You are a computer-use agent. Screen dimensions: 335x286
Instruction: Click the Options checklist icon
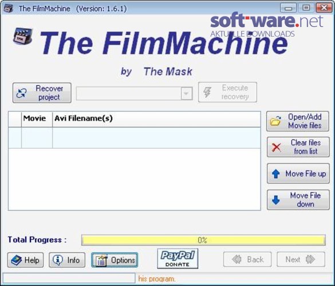tap(101, 261)
